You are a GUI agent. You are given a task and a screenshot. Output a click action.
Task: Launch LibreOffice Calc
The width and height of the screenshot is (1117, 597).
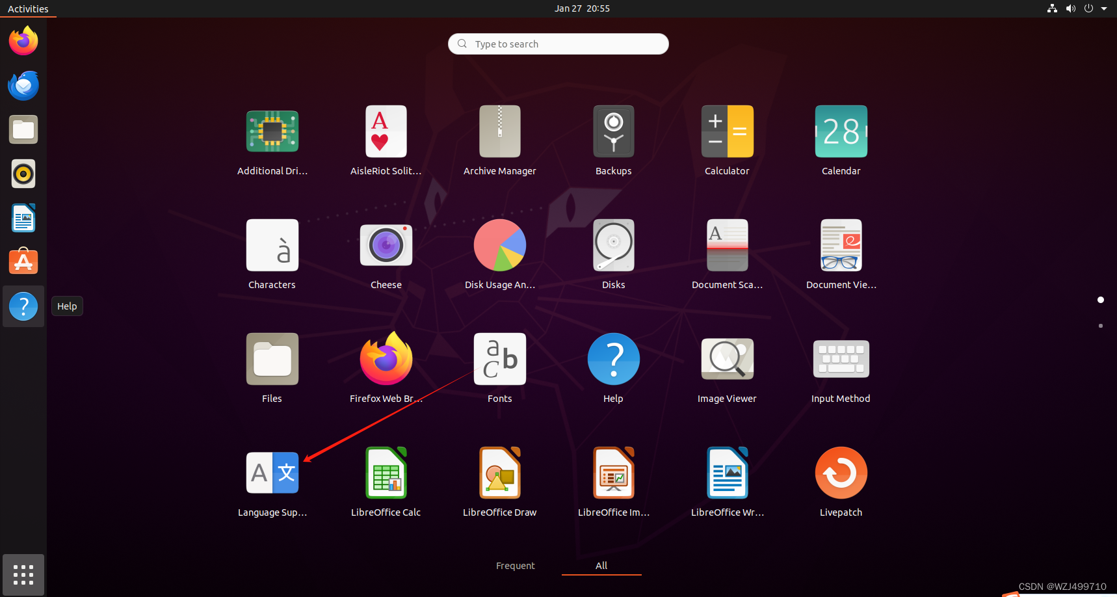coord(386,473)
